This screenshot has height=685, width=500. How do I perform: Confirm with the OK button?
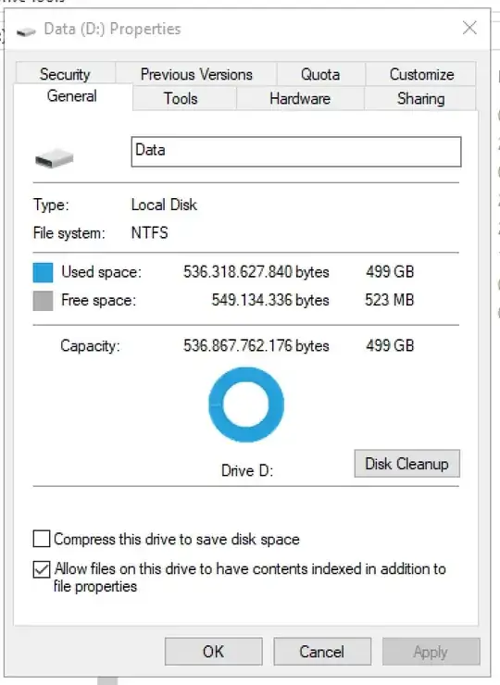(213, 652)
